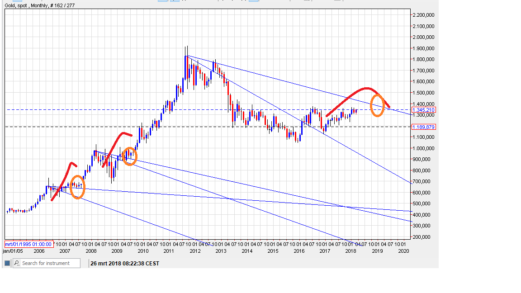This screenshot has height=293, width=521.
Task: Click the mrt/01/1995 date marker box
Action: click(x=29, y=244)
